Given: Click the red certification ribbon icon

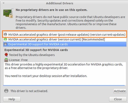Looking at the screenshot, I should click(x=6, y=55).
